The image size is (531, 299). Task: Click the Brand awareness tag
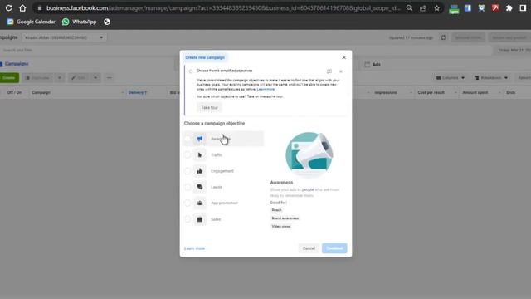(285, 218)
